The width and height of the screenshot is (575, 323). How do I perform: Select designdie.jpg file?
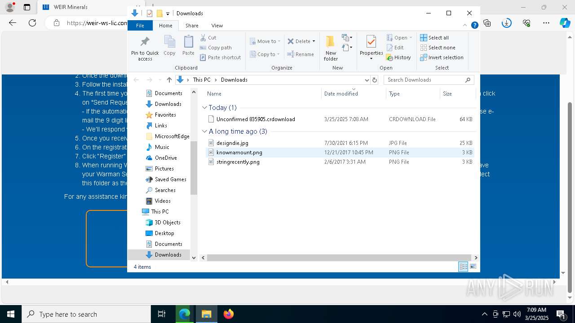[x=340, y=143]
